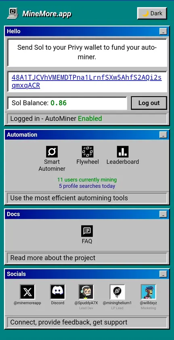The width and height of the screenshot is (174, 340).
Task: Click the MineMore.app computer logo icon
Action: 13,13
